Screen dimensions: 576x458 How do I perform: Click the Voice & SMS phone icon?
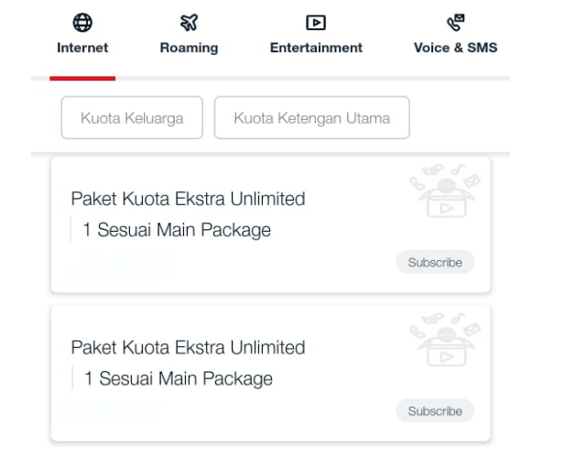coord(455,22)
